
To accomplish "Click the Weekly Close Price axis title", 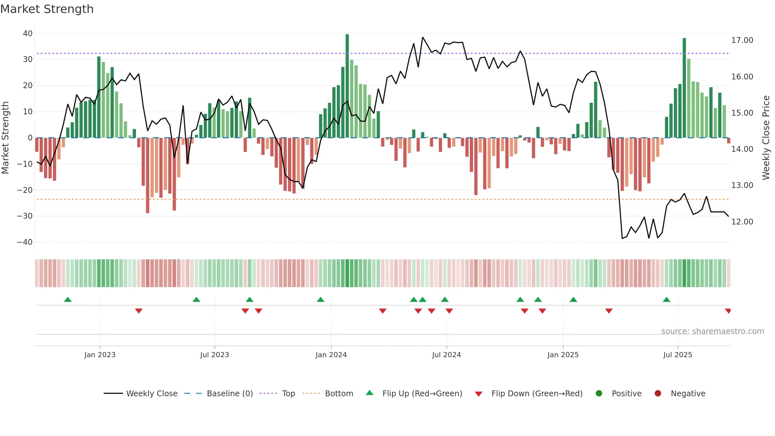I will click(766, 138).
